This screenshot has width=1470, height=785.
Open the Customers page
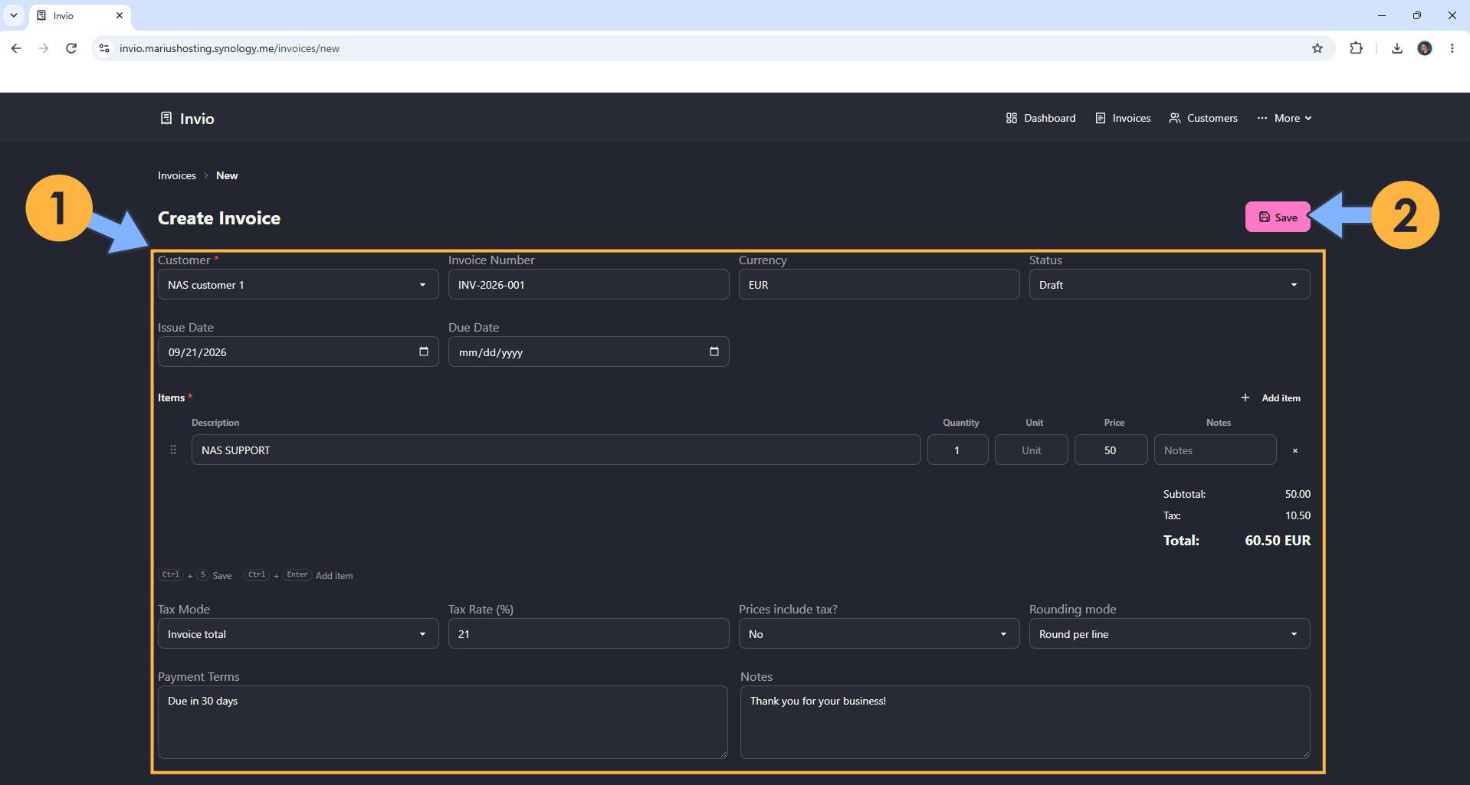coord(1203,118)
